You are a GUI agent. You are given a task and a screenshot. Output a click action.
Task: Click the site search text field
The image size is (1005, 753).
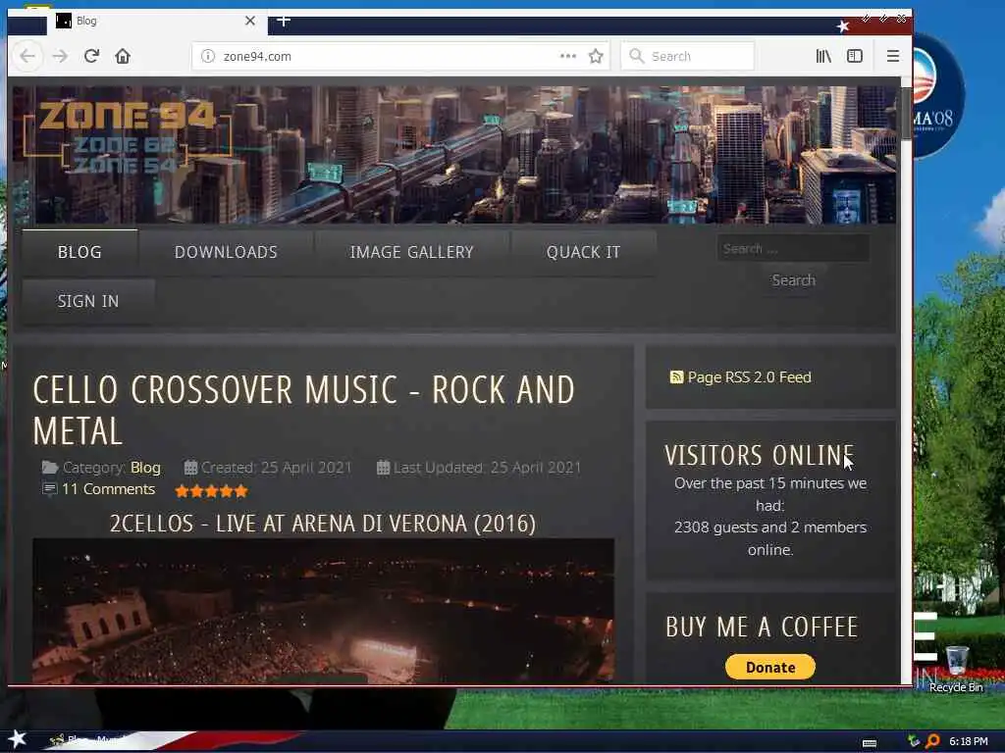coord(793,248)
